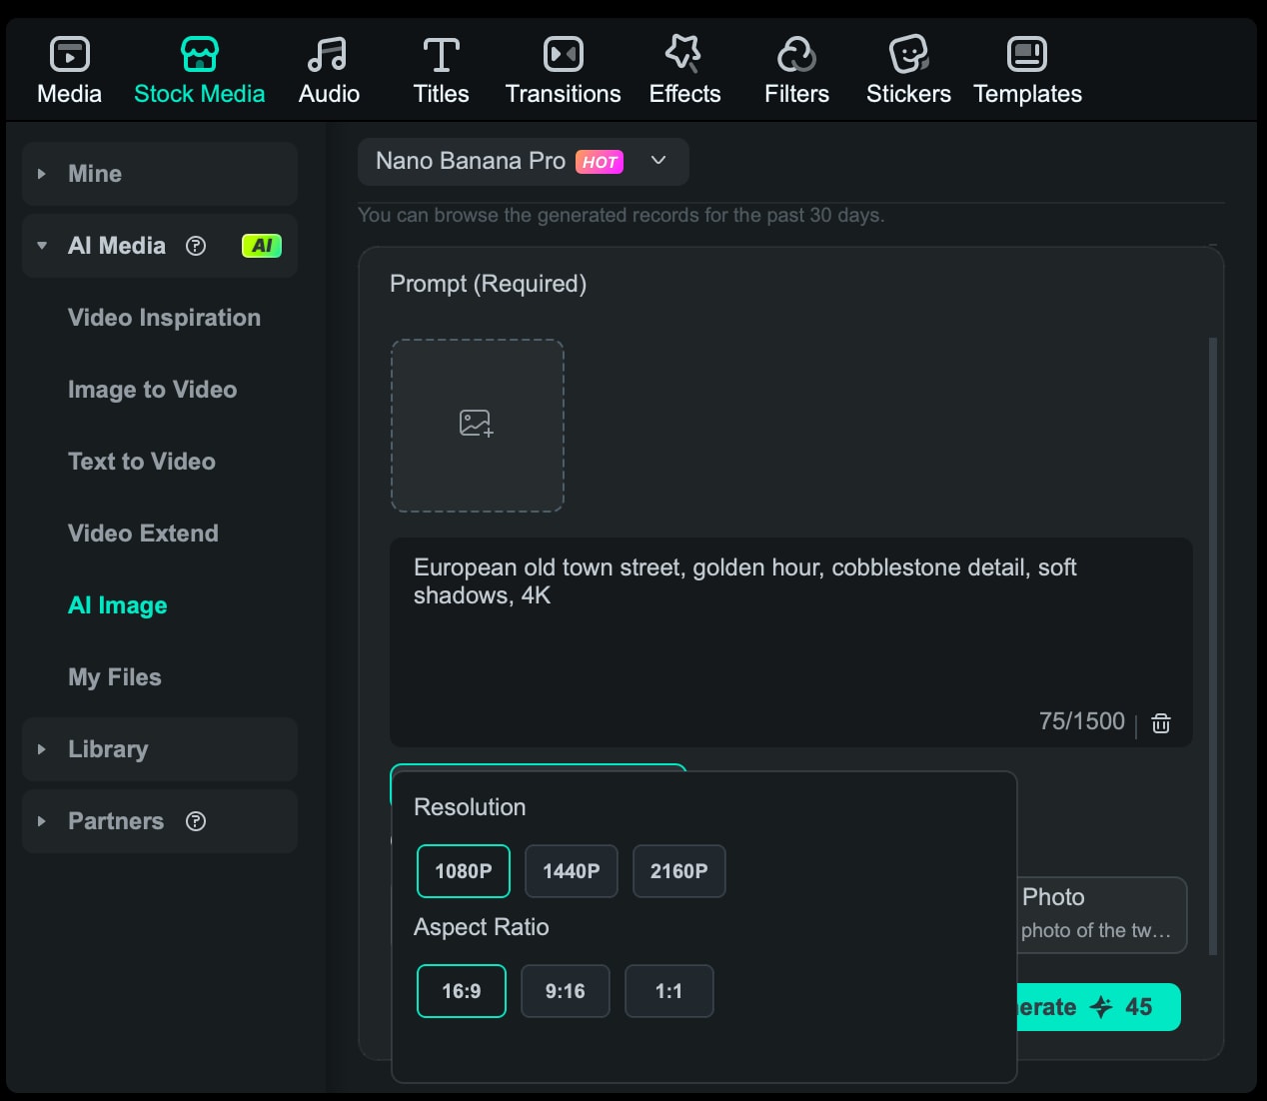The height and width of the screenshot is (1101, 1267).
Task: Open Image to Video in sidebar
Action: [x=152, y=390]
